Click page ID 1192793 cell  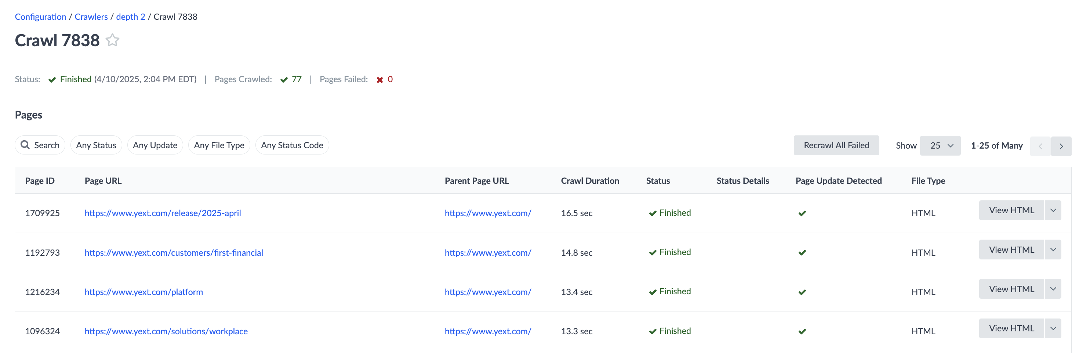(42, 253)
